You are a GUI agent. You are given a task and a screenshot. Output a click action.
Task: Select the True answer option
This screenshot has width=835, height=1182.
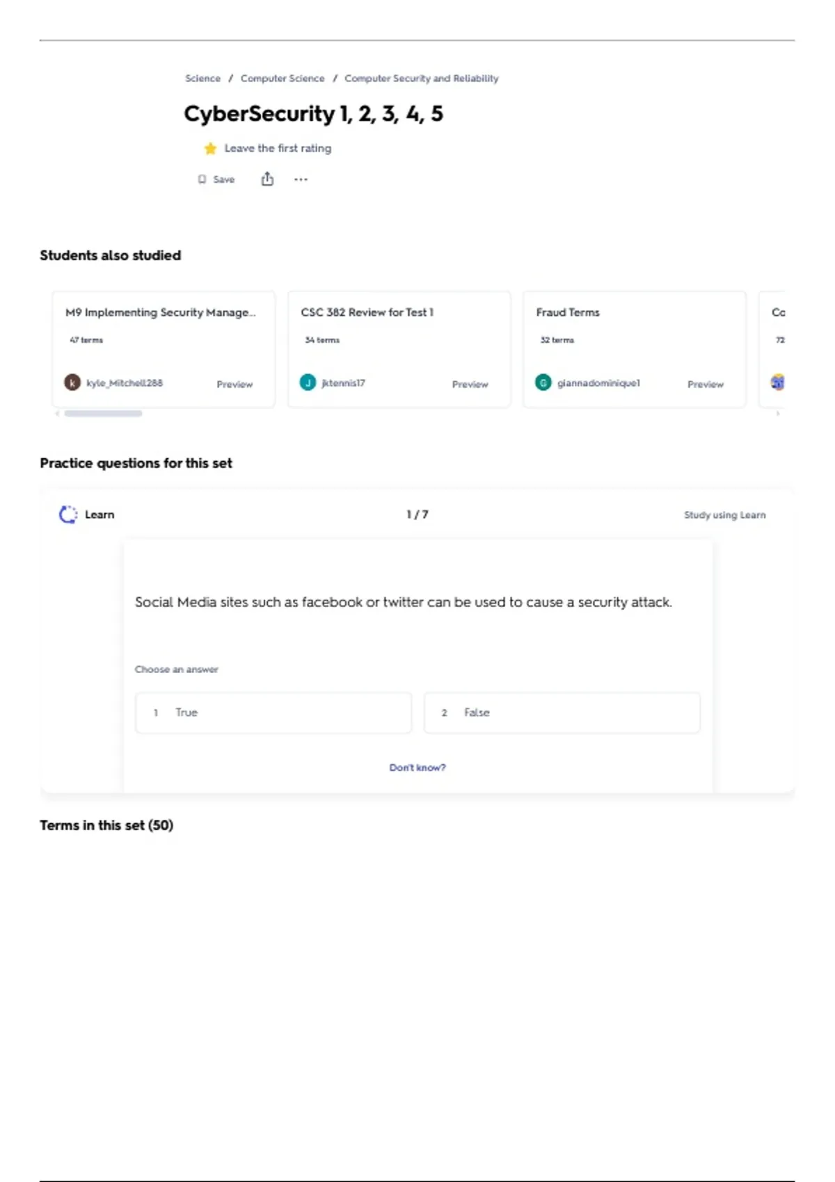coord(273,713)
